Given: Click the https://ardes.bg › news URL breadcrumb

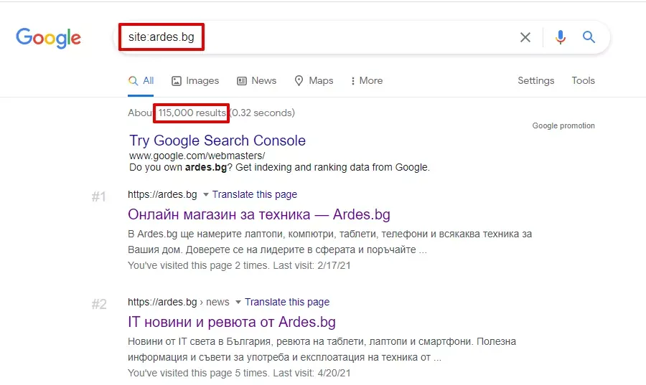Looking at the screenshot, I should [179, 302].
